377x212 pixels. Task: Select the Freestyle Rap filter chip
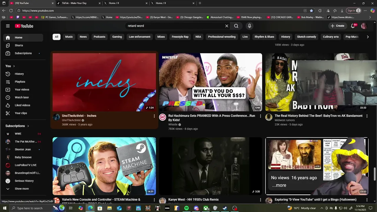(x=180, y=37)
